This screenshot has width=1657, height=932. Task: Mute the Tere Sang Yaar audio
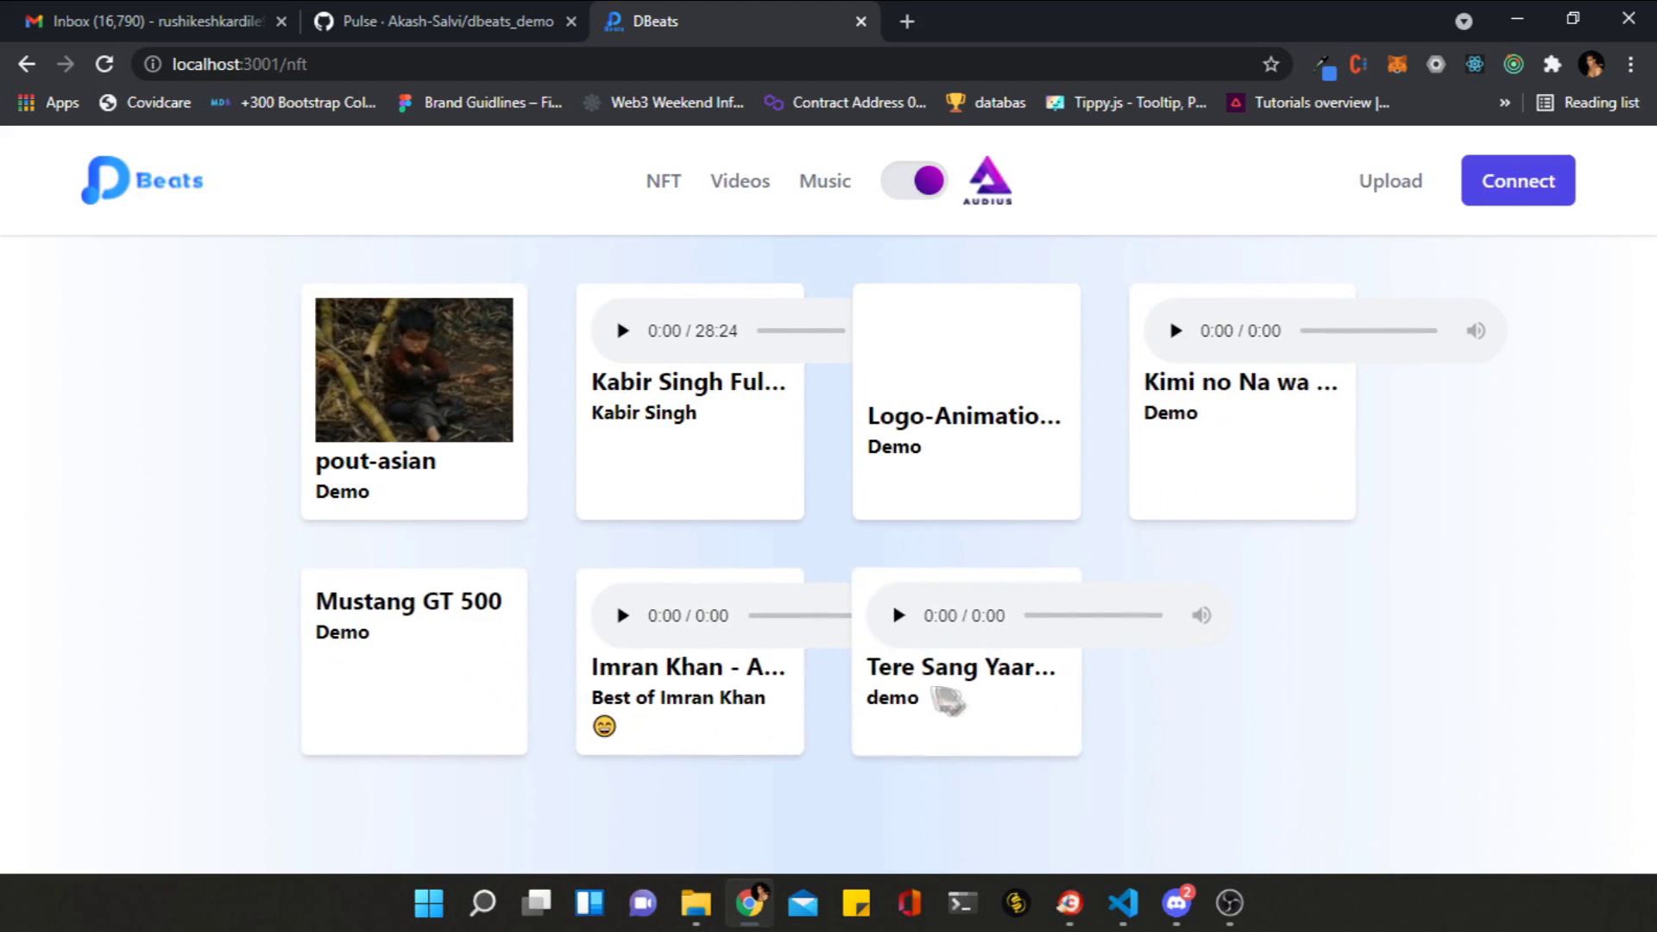coord(1201,615)
